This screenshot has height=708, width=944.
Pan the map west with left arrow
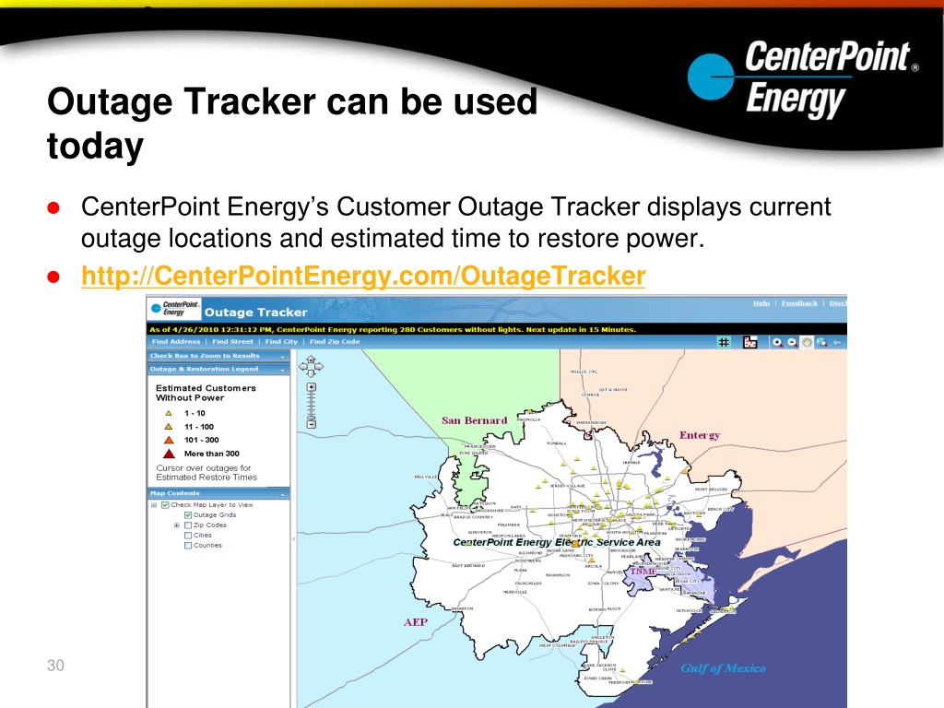click(302, 366)
